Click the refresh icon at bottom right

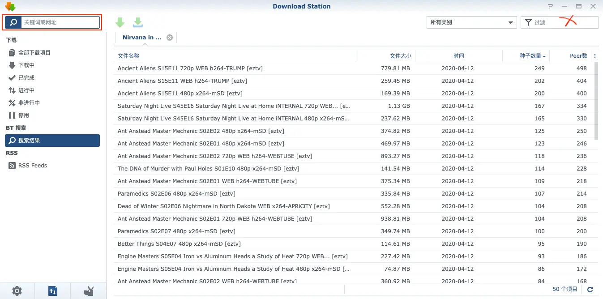(590, 290)
